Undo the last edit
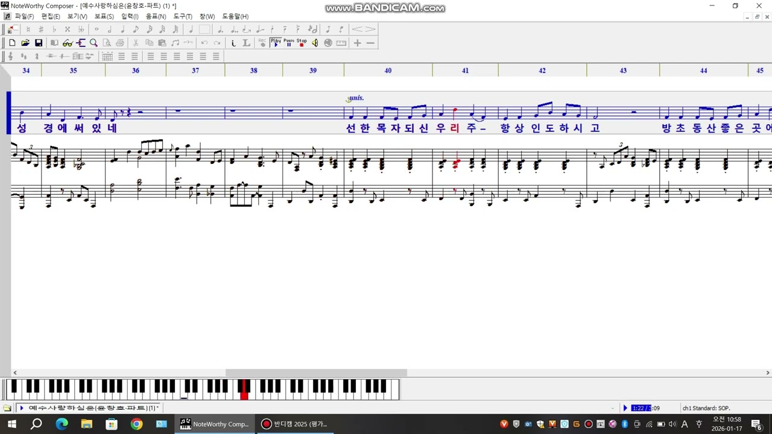 pos(204,43)
